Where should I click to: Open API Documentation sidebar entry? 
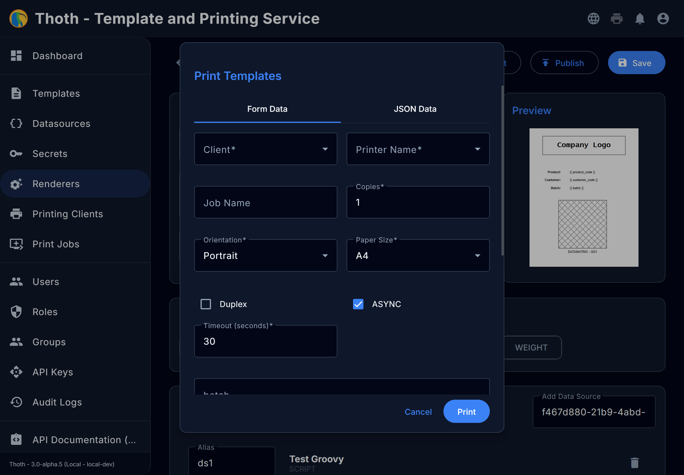tap(75, 440)
